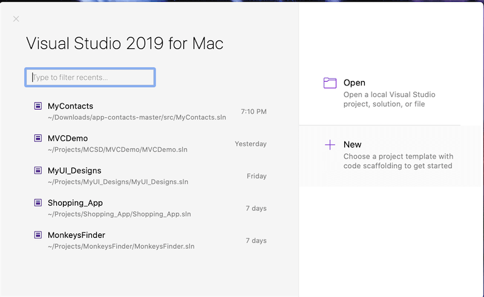
Task: Focus the filter recents search field
Action: [90, 77]
